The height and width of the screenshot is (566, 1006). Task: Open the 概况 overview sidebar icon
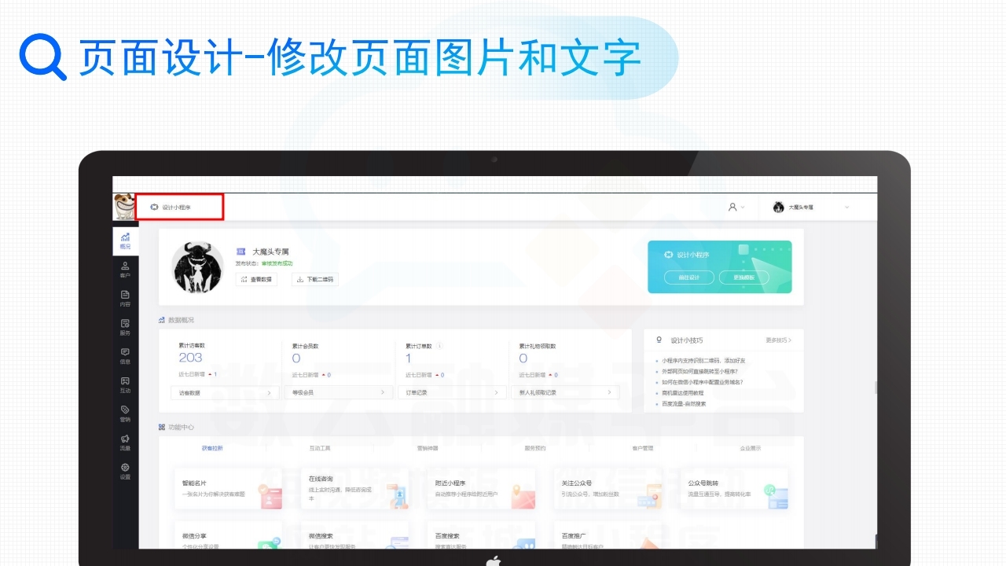[x=125, y=241]
